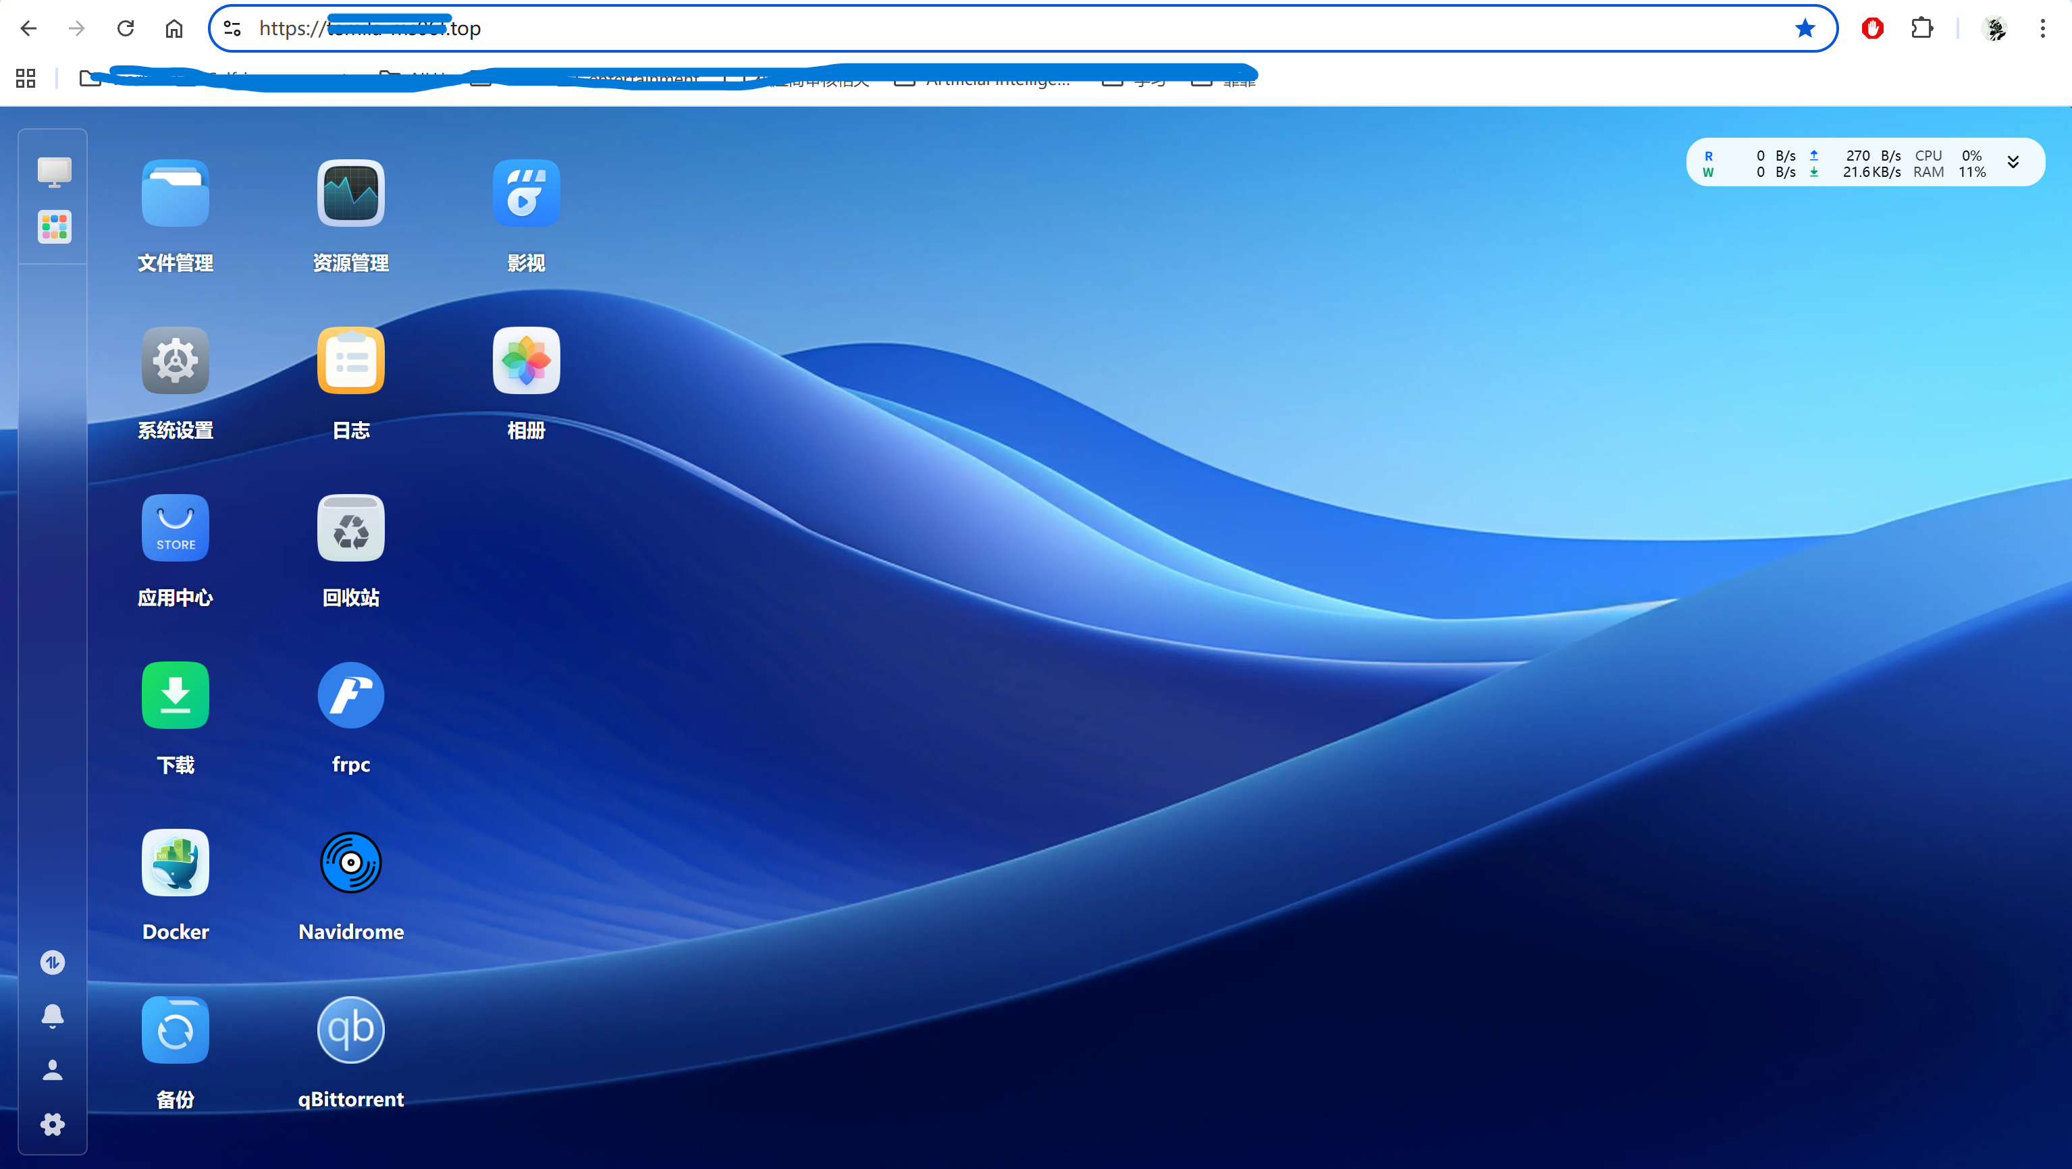Open the 文件管理 file manager app
This screenshot has height=1169, width=2072.
176,194
